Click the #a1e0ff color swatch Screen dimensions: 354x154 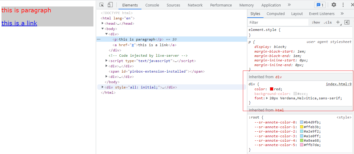click(302, 136)
